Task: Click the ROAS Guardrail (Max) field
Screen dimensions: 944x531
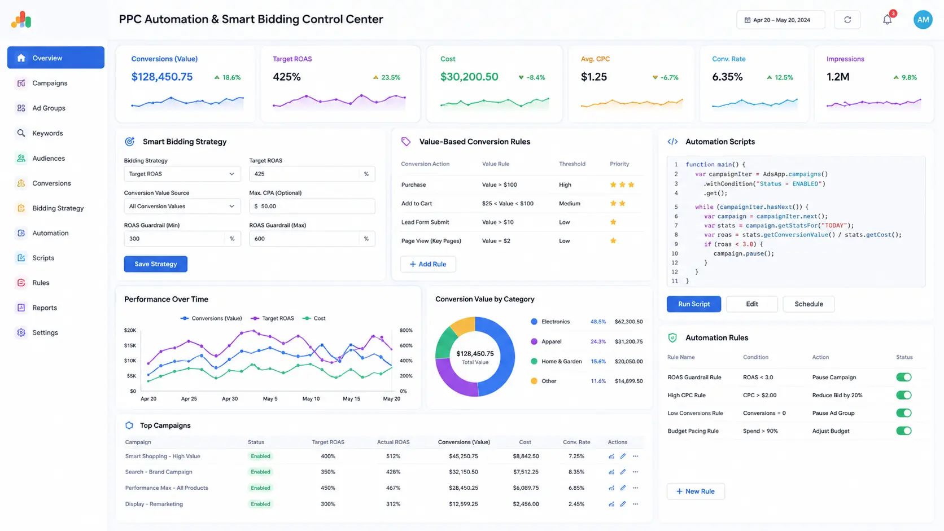Action: click(312, 239)
